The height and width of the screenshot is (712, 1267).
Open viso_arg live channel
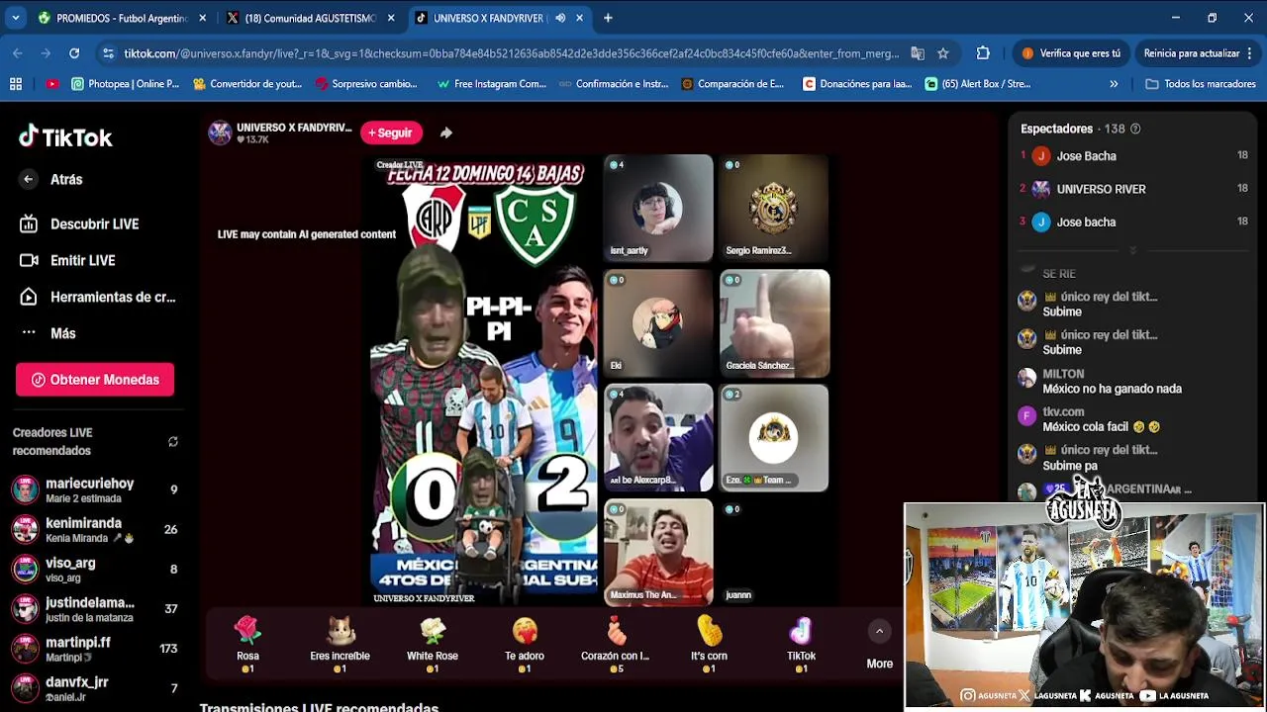click(x=95, y=570)
